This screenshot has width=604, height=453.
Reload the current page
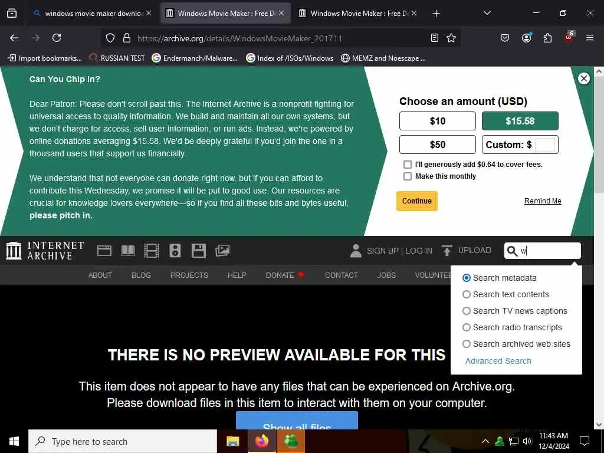[57, 38]
